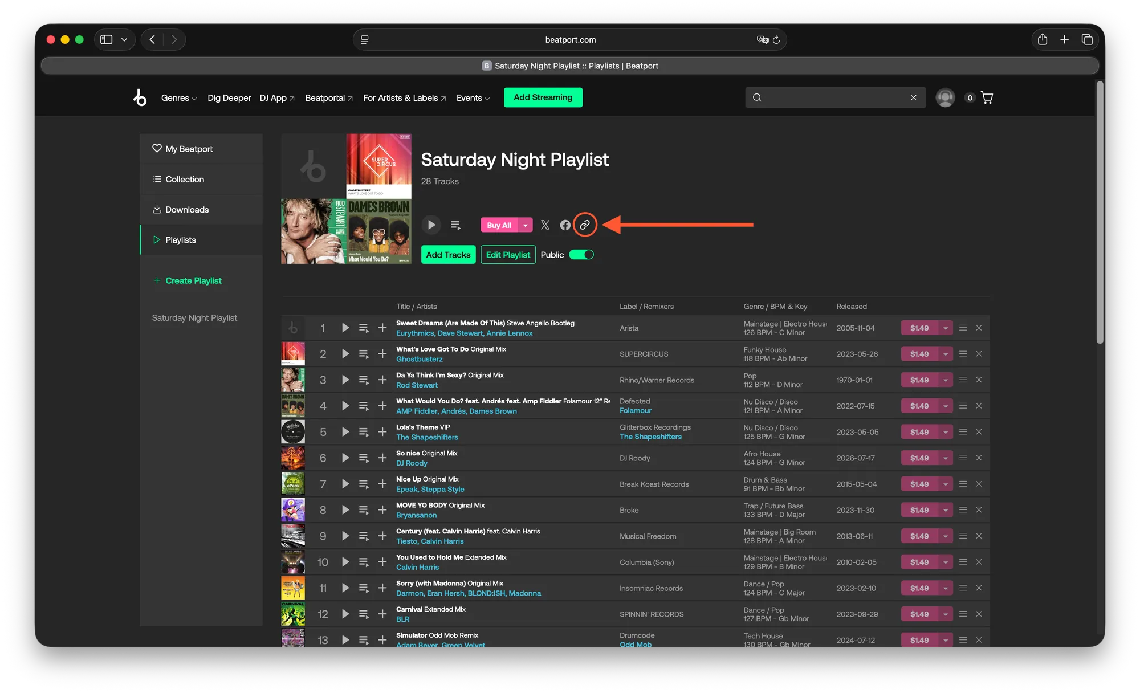
Task: Click the playlist cover art collage
Action: point(346,199)
